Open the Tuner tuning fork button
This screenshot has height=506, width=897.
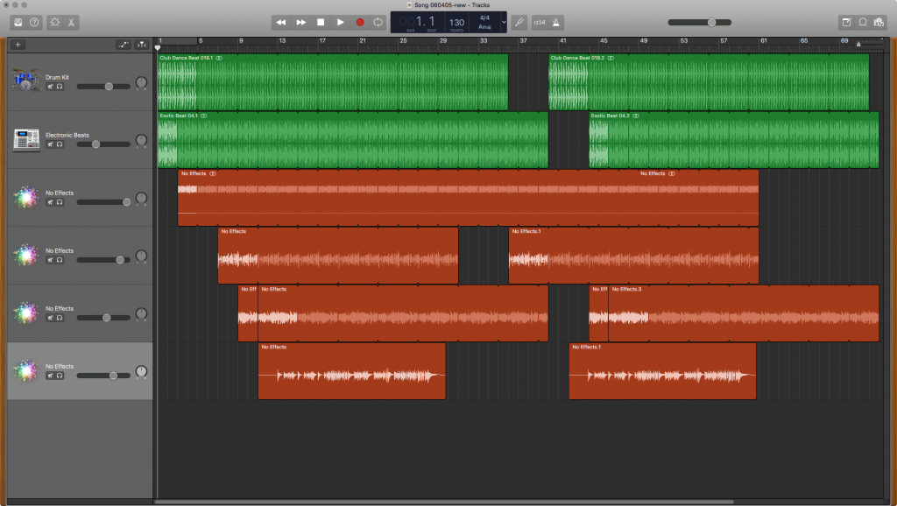[519, 22]
